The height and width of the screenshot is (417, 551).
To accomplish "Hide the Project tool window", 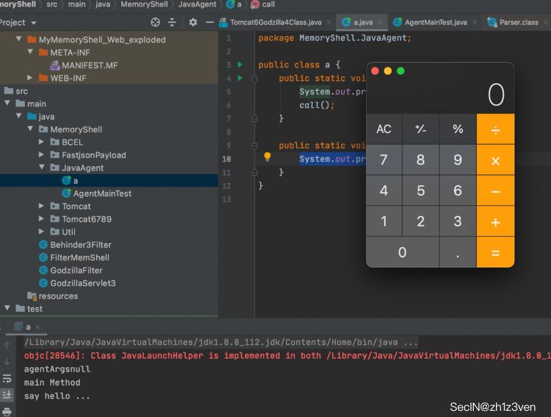I will pos(210,22).
